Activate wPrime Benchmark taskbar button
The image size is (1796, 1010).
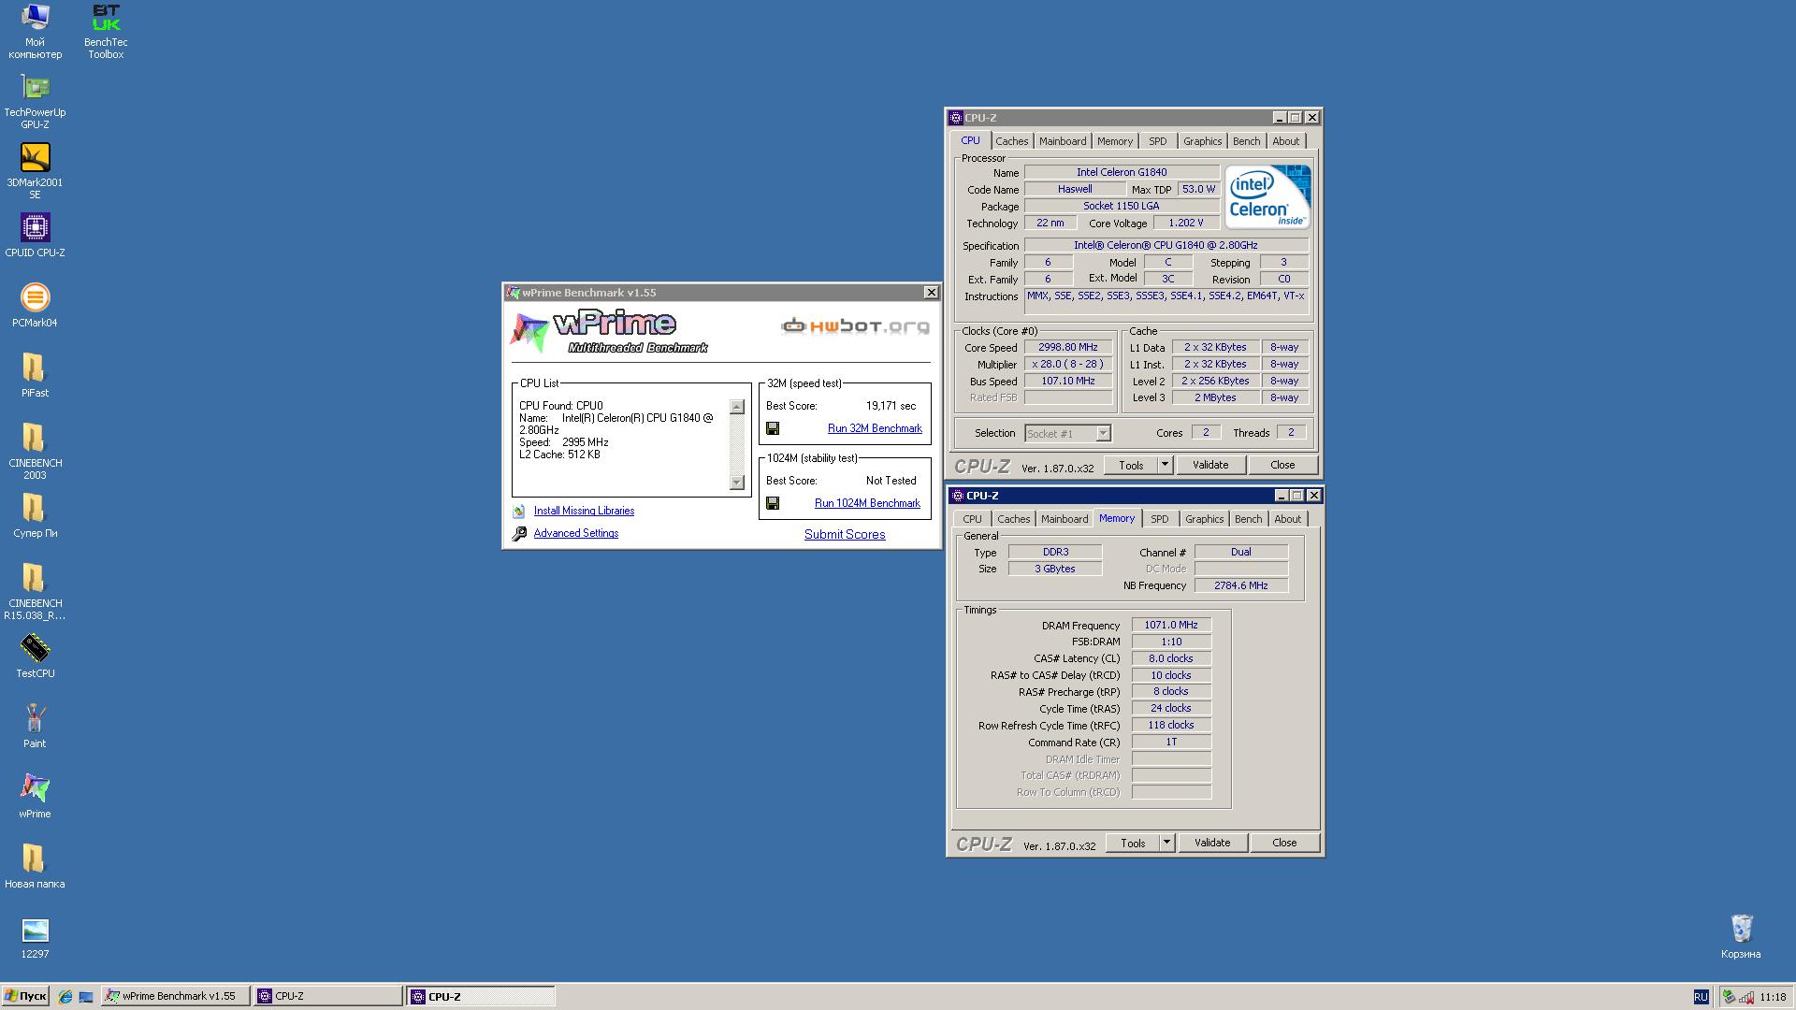pos(176,997)
